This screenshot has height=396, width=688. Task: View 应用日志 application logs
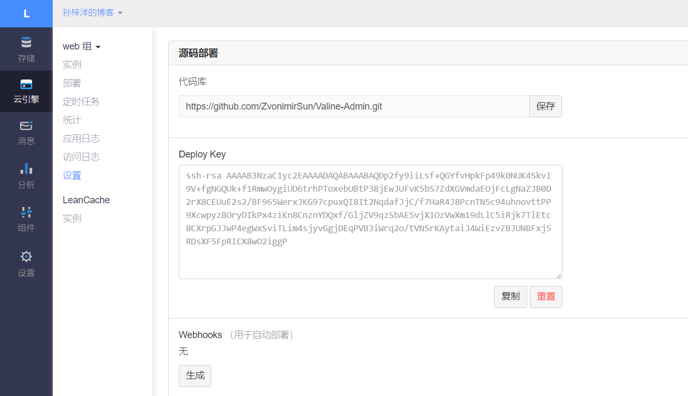(x=81, y=138)
